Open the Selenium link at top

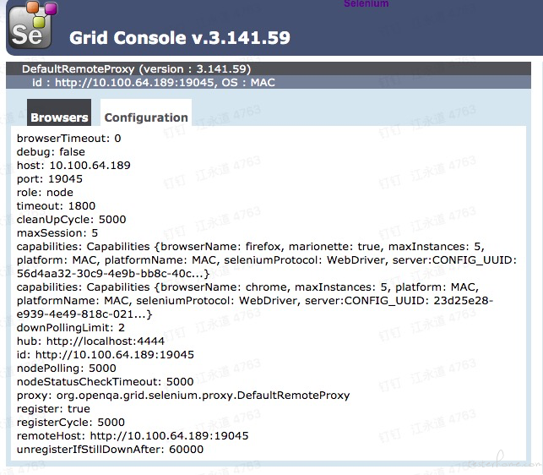tap(366, 3)
